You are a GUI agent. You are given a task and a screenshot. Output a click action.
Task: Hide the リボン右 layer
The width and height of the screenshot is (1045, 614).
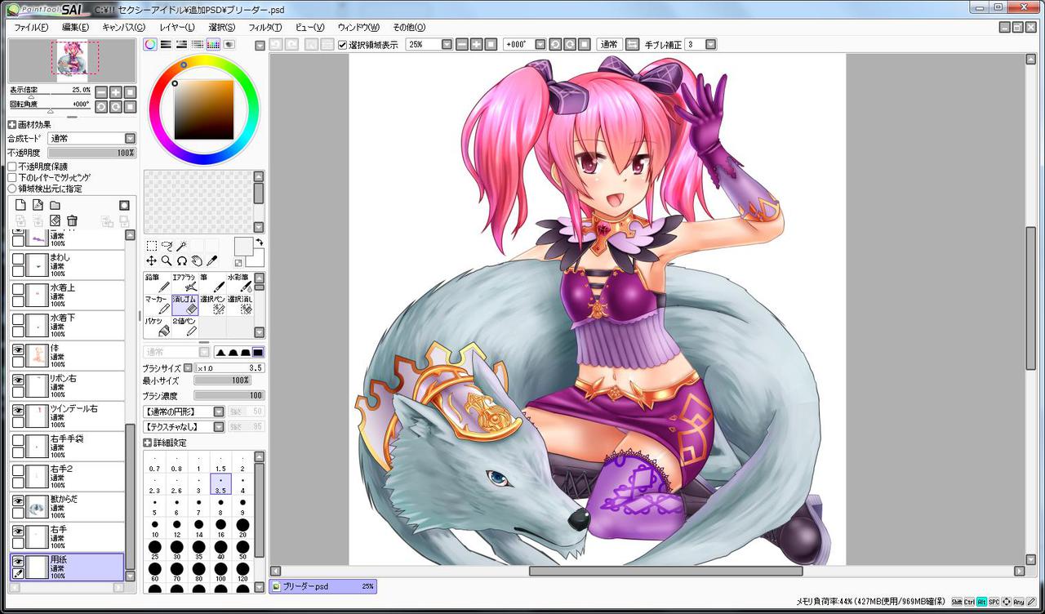click(18, 379)
